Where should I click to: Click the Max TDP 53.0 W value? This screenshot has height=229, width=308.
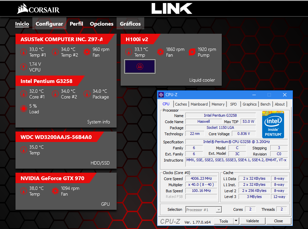(x=248, y=121)
